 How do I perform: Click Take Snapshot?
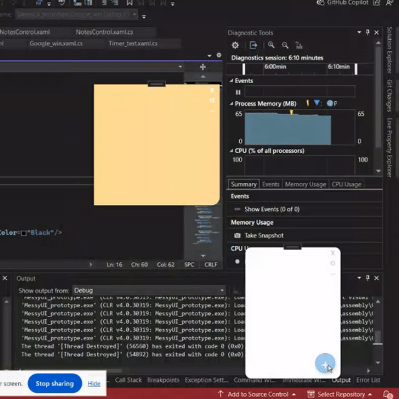pos(264,235)
